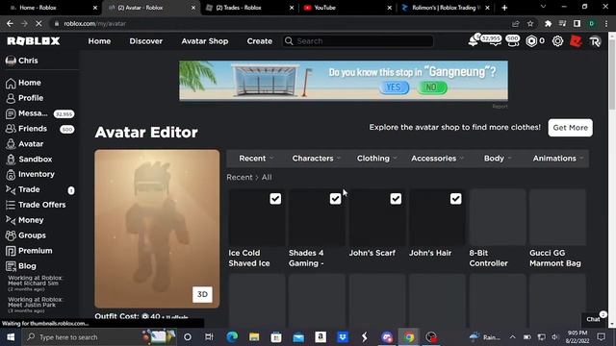This screenshot has height=346, width=616.
Task: Switch to YouTube tab
Action: tap(347, 8)
